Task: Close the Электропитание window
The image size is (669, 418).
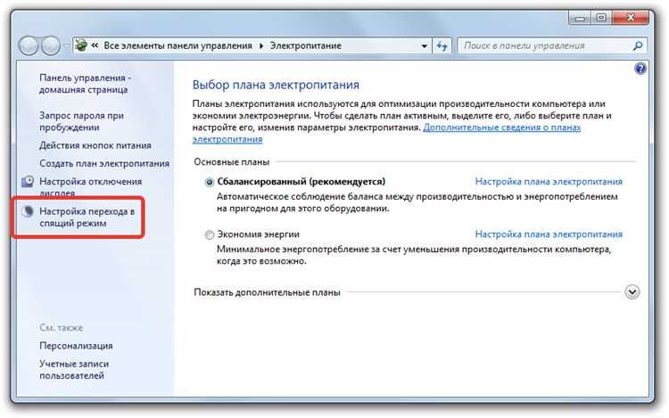Action: click(x=630, y=18)
